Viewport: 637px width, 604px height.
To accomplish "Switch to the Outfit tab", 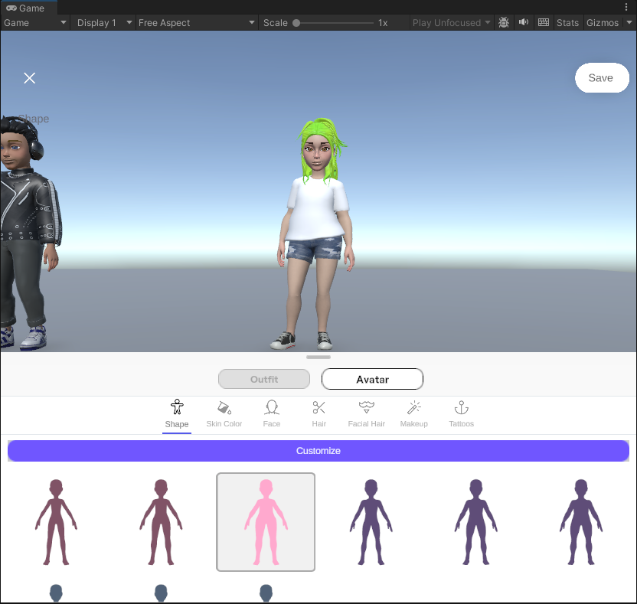I will point(264,379).
